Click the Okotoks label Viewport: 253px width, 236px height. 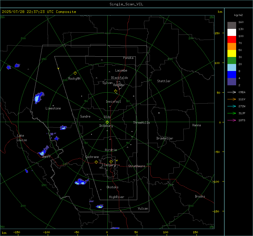pyautogui.click(x=112, y=187)
